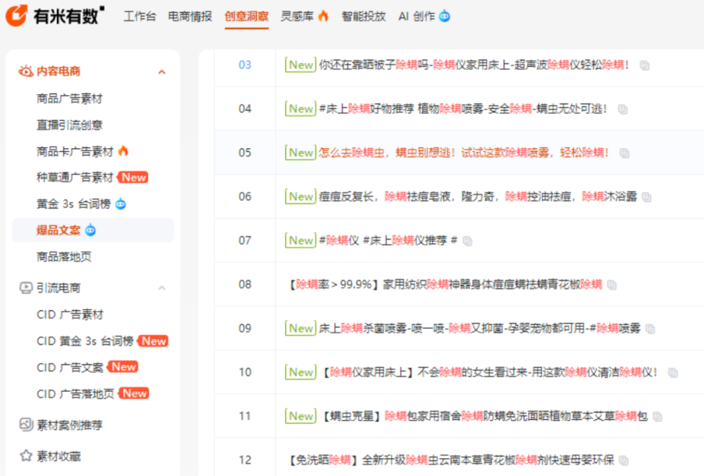This screenshot has width=704, height=476.
Task: Open the 智能投放 tab
Action: pos(364,16)
